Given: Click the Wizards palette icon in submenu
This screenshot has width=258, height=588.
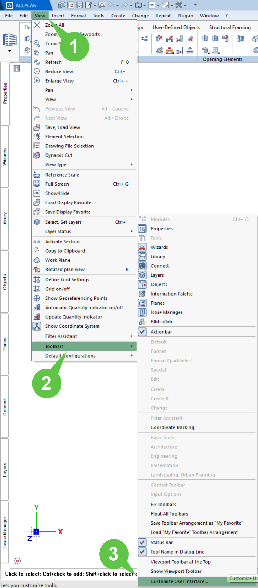Looking at the screenshot, I should 142,247.
